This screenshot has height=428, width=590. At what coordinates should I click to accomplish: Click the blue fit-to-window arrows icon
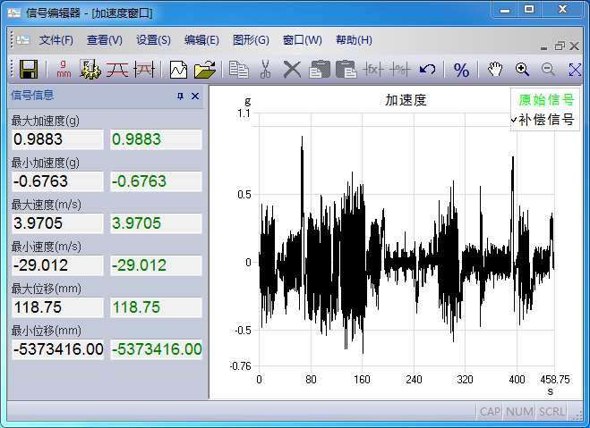(575, 70)
